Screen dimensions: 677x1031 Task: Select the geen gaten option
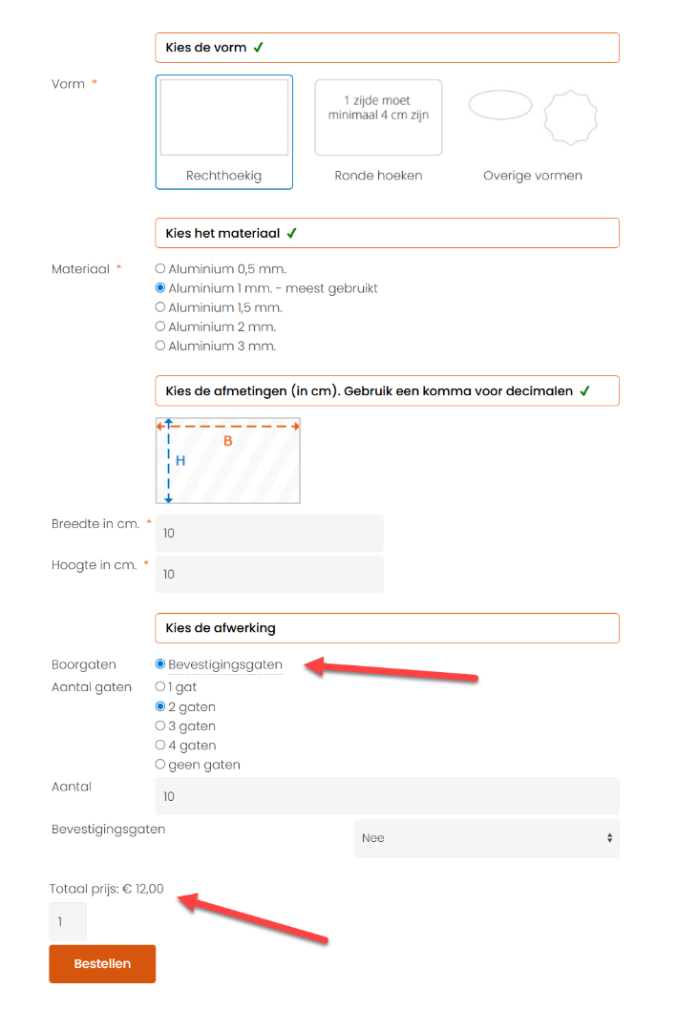160,765
